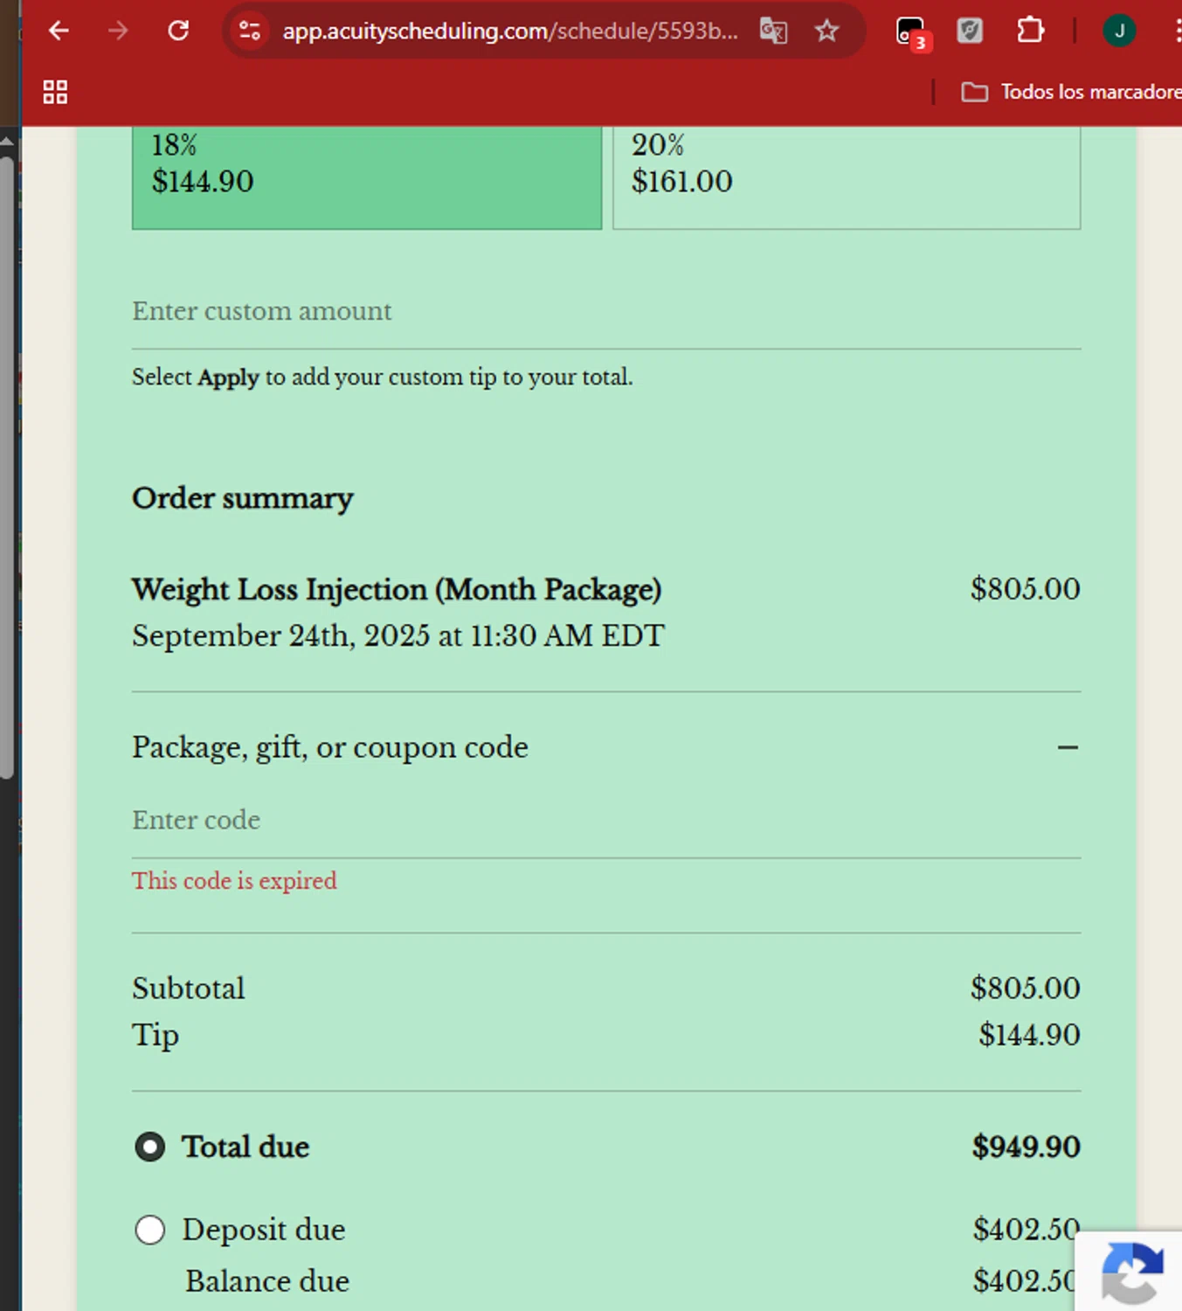This screenshot has height=1311, width=1182.
Task: Click the September 24th appointment date text
Action: 398,636
